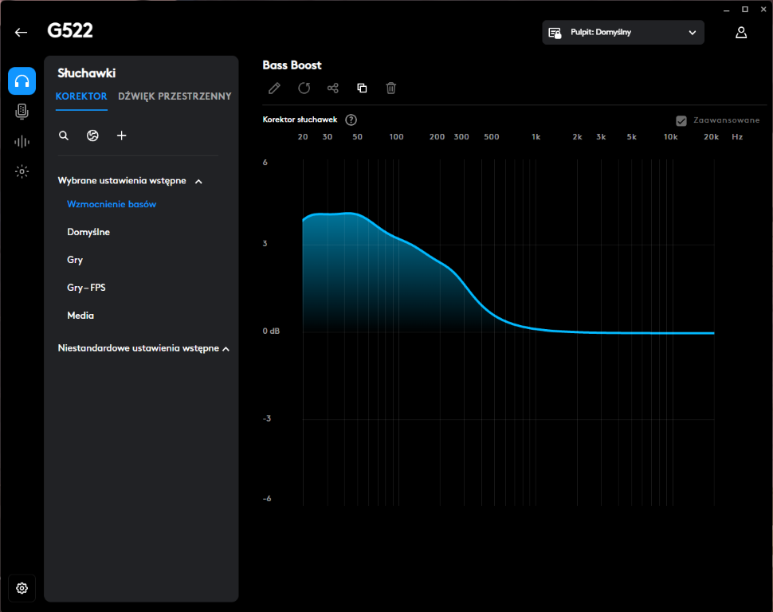Share the Bass Boost preset

coord(332,88)
